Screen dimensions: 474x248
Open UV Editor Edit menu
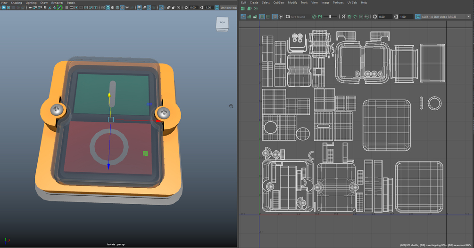[244, 2]
